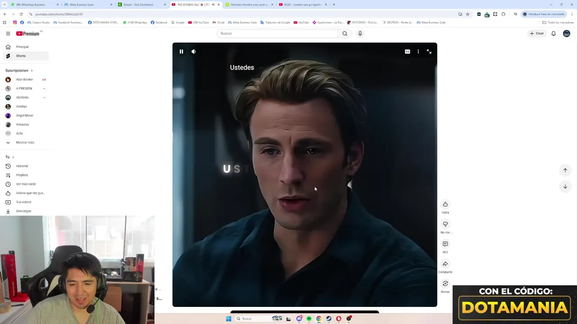Click the YouTube Premium logo
The height and width of the screenshot is (324, 577).
(29, 33)
